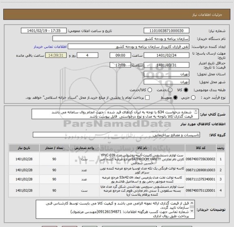Click the استان محل تحویل field تهران

coord(167,74)
